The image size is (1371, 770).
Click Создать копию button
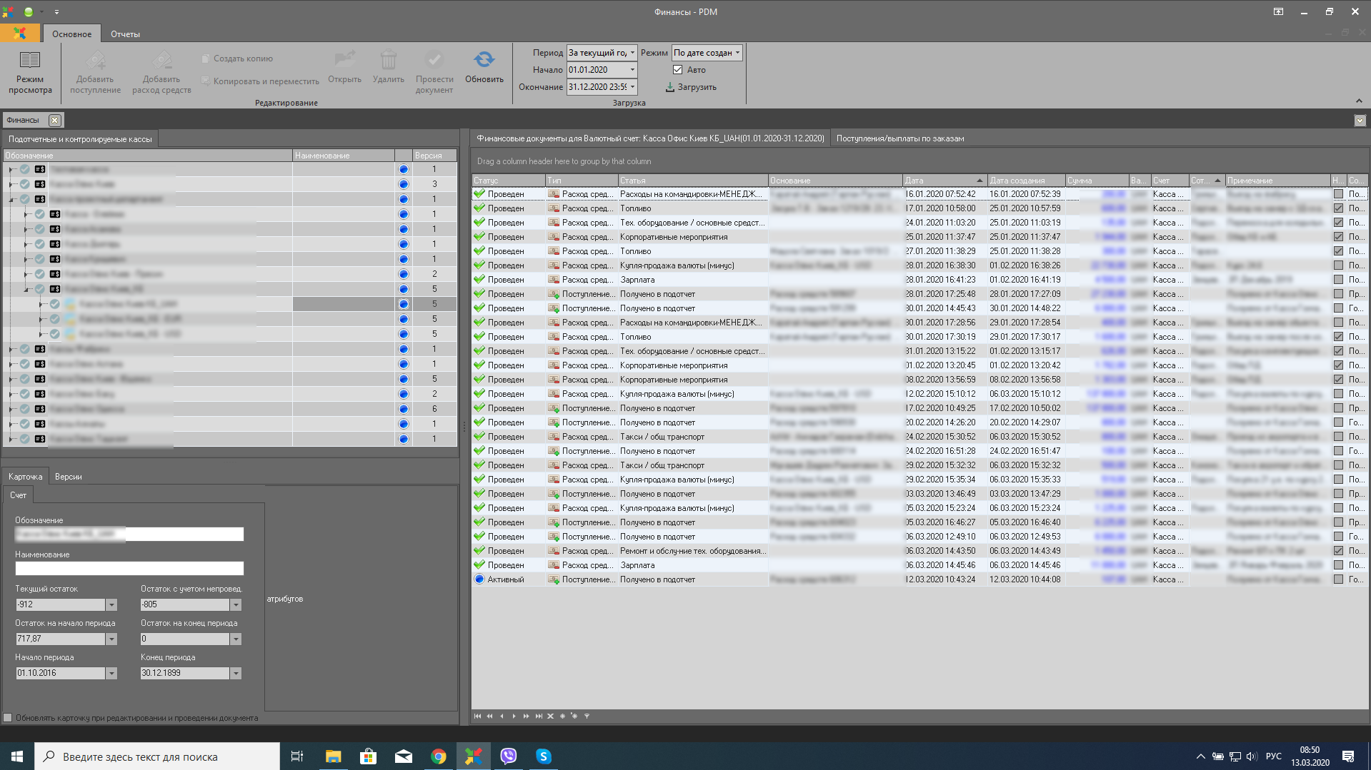(x=237, y=59)
